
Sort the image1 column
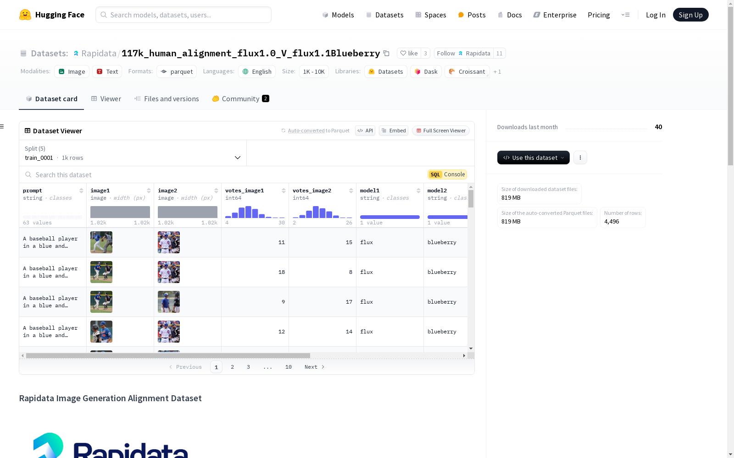pos(149,191)
